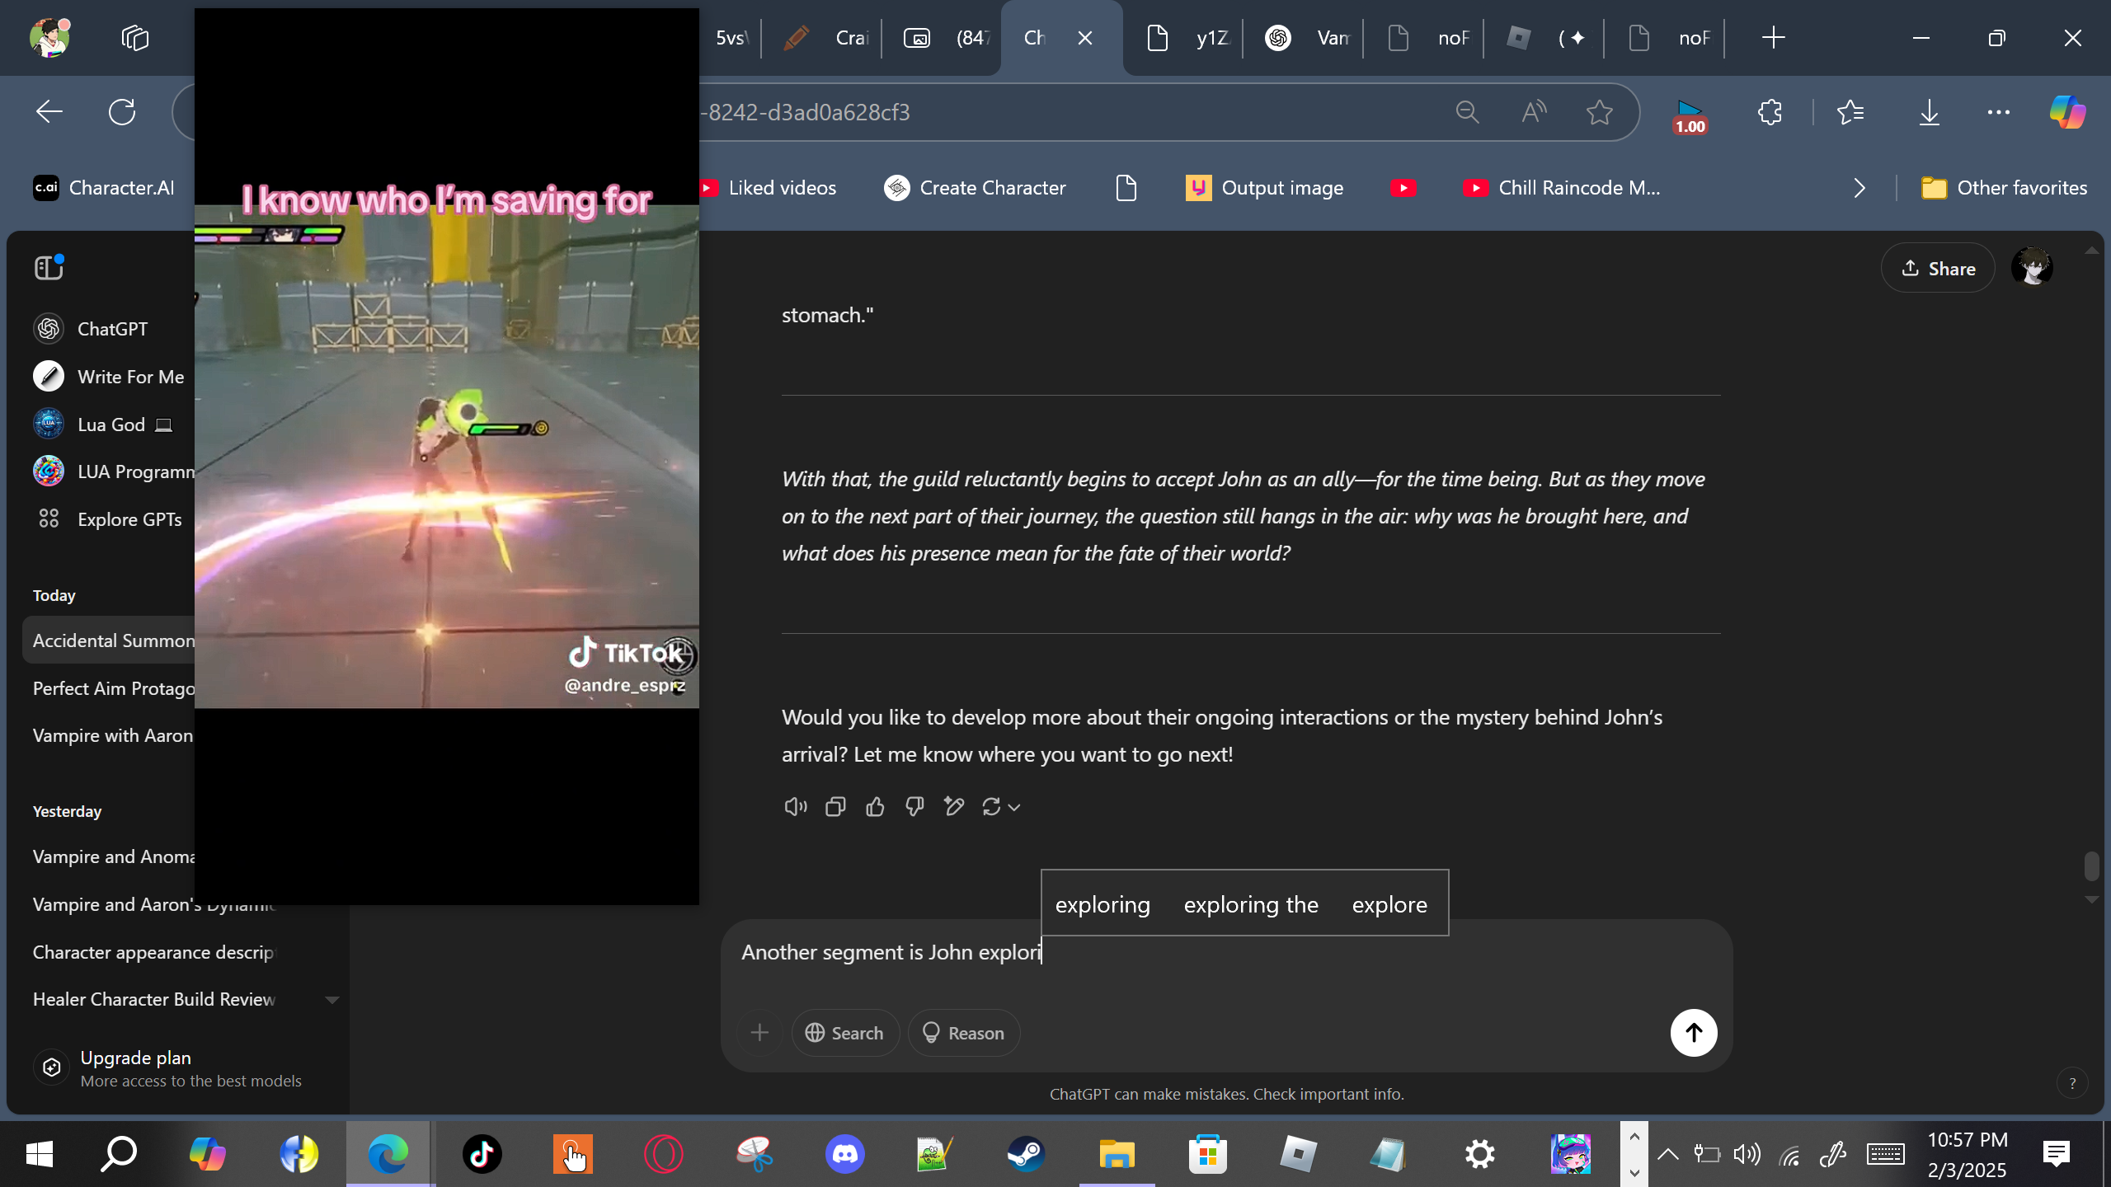Select the 'exploring the' suggestion
The width and height of the screenshot is (2111, 1187).
[x=1251, y=904]
